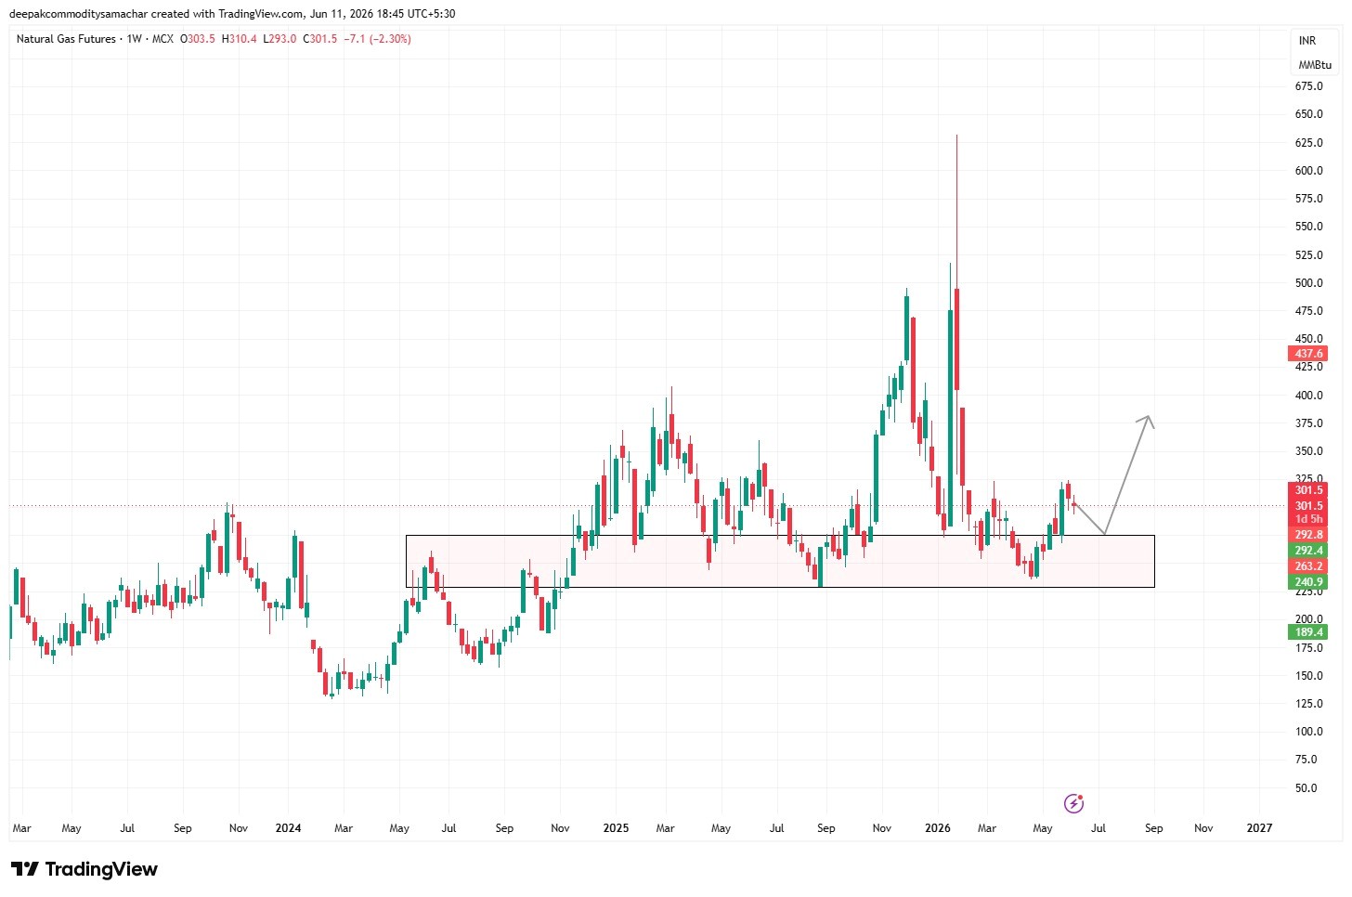The width and height of the screenshot is (1352, 897).
Task: Click the purple lightning bolt event icon
Action: coord(1073,803)
